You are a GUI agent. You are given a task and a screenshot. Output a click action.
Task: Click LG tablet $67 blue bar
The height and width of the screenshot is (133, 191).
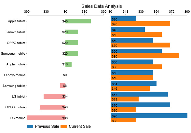(139, 94)
